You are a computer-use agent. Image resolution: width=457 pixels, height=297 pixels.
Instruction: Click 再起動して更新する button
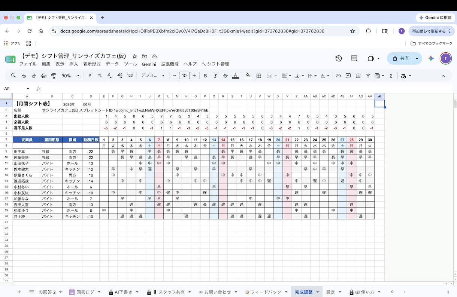pyautogui.click(x=431, y=31)
